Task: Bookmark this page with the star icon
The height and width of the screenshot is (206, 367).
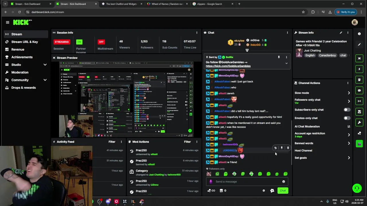Action: pos(303,12)
